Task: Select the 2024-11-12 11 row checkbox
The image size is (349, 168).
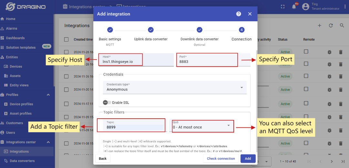Action: click(66, 104)
